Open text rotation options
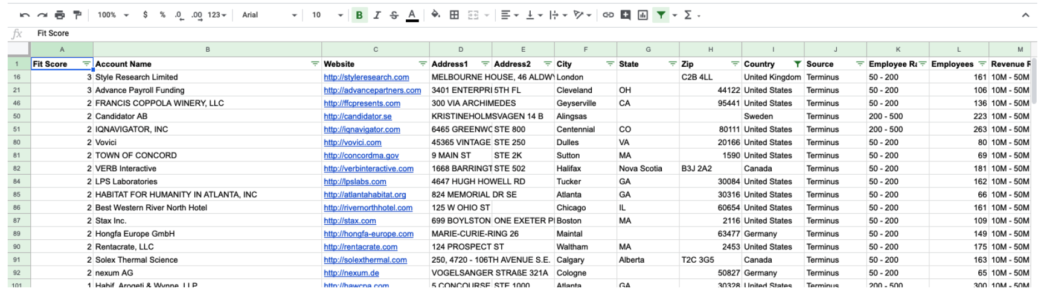This screenshot has height=294, width=1041. tap(582, 15)
